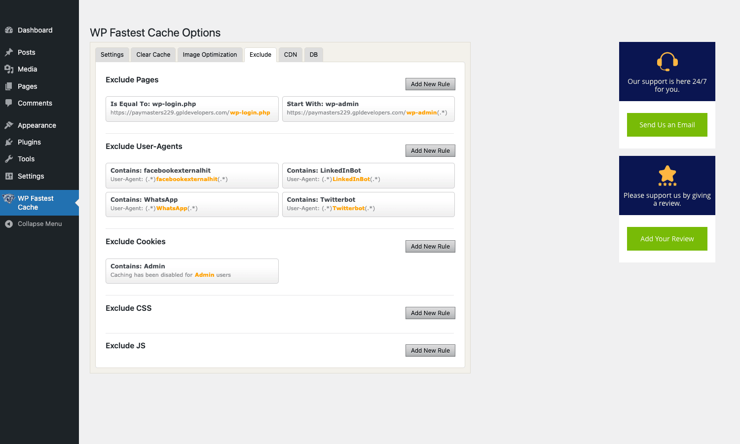The image size is (740, 444).
Task: Open the LinkedInBot user-agent rule
Action: click(369, 175)
